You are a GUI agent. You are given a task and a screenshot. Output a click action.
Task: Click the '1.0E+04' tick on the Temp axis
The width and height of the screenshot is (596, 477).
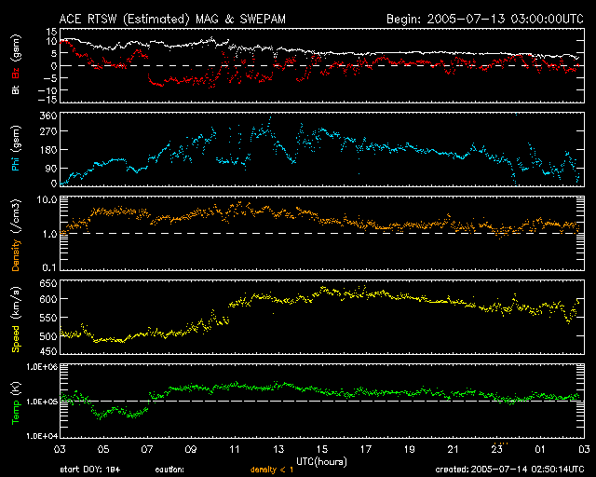click(x=42, y=436)
